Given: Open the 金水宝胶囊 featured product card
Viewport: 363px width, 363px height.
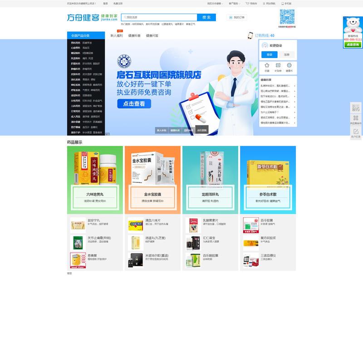Looking at the screenshot, I should pyautogui.click(x=152, y=180).
